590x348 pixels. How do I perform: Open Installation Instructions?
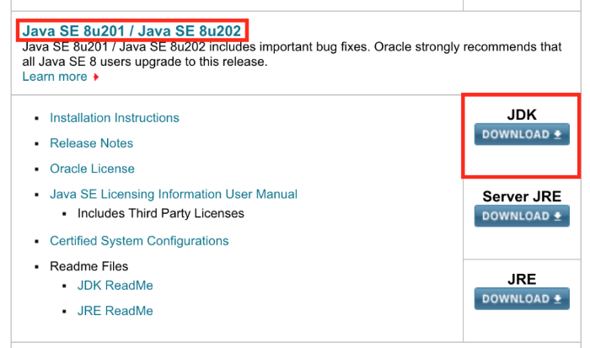115,118
